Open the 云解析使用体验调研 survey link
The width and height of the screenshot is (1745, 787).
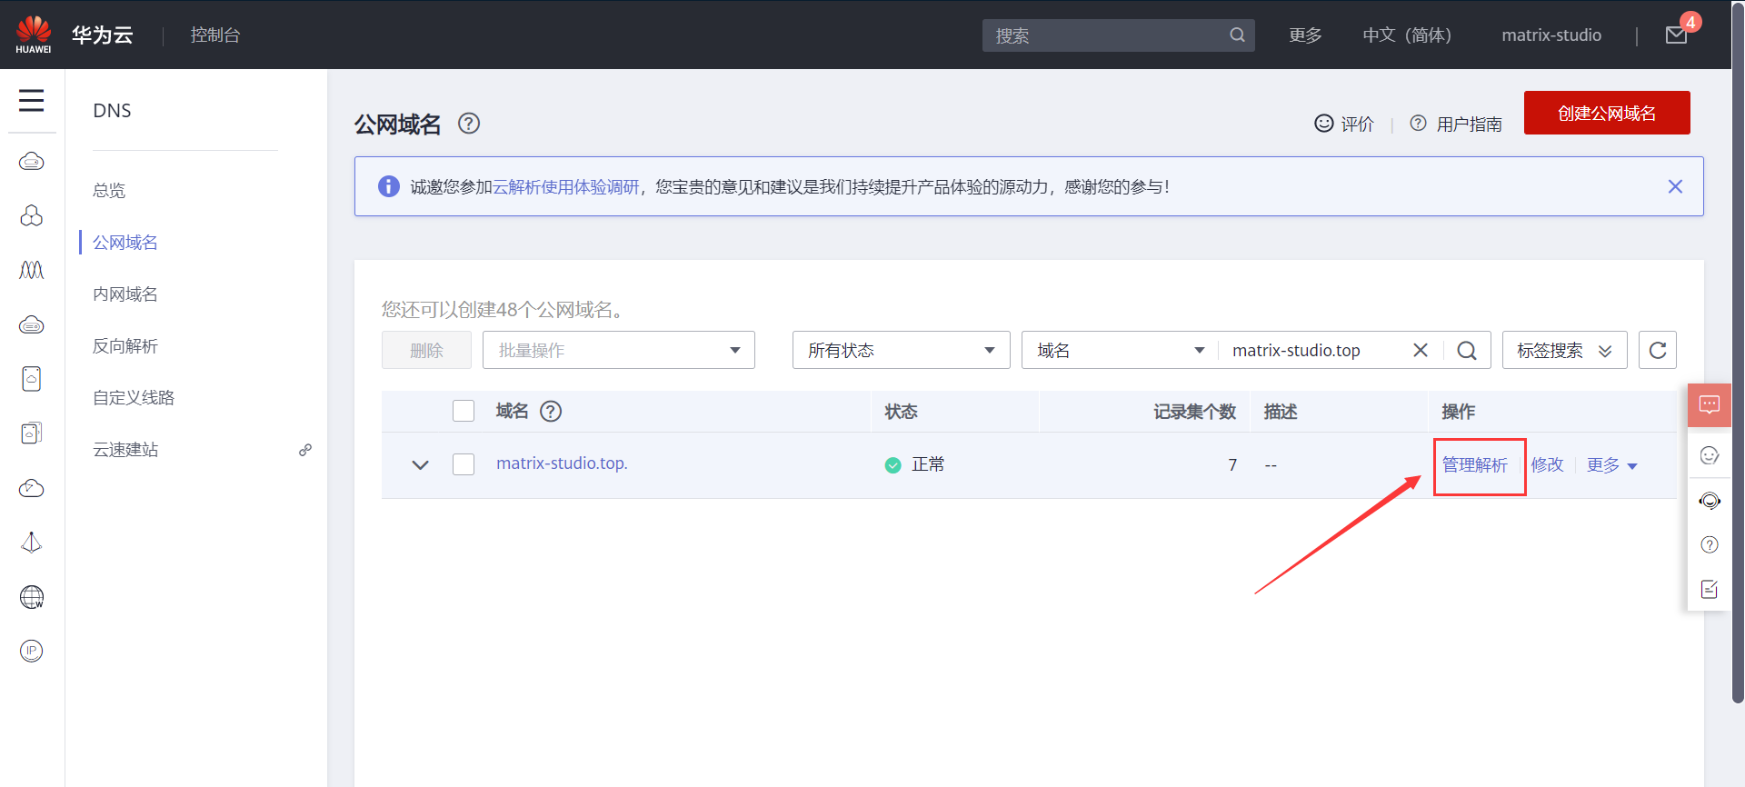tap(566, 186)
